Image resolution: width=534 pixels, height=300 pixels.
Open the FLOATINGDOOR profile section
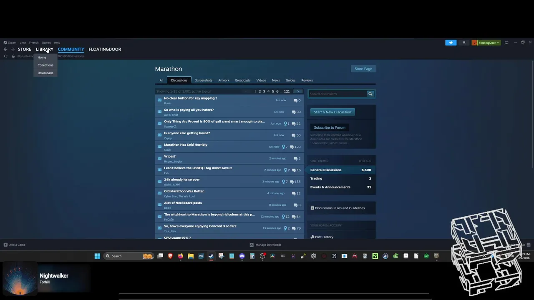coord(105,49)
